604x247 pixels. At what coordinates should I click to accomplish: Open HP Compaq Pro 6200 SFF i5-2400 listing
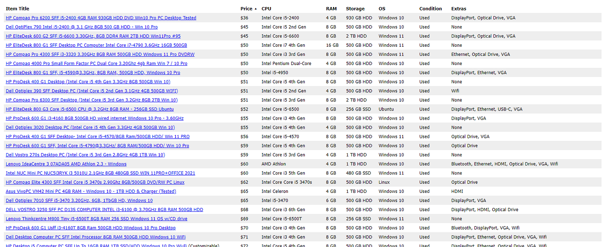101,18
